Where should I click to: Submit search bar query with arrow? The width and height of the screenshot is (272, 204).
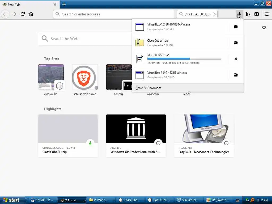tap(214, 14)
